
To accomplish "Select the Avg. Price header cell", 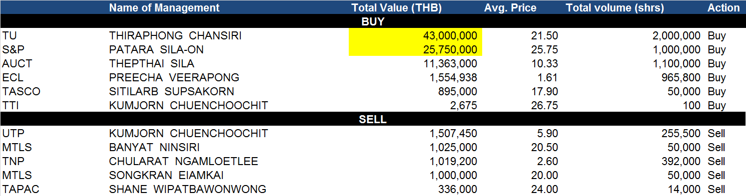I will click(510, 7).
